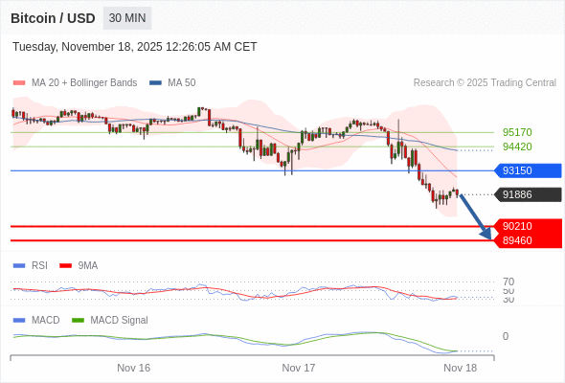Click the 95170 resistance level label
The width and height of the screenshot is (565, 383).
click(517, 132)
